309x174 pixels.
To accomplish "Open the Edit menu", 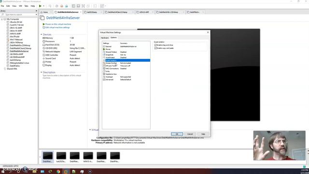I will (x=8, y=6).
